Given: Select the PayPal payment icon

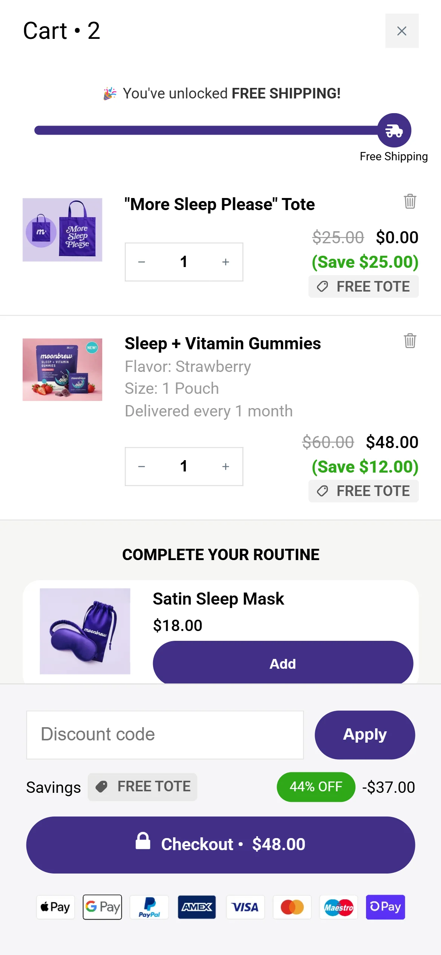Looking at the screenshot, I should [x=150, y=907].
